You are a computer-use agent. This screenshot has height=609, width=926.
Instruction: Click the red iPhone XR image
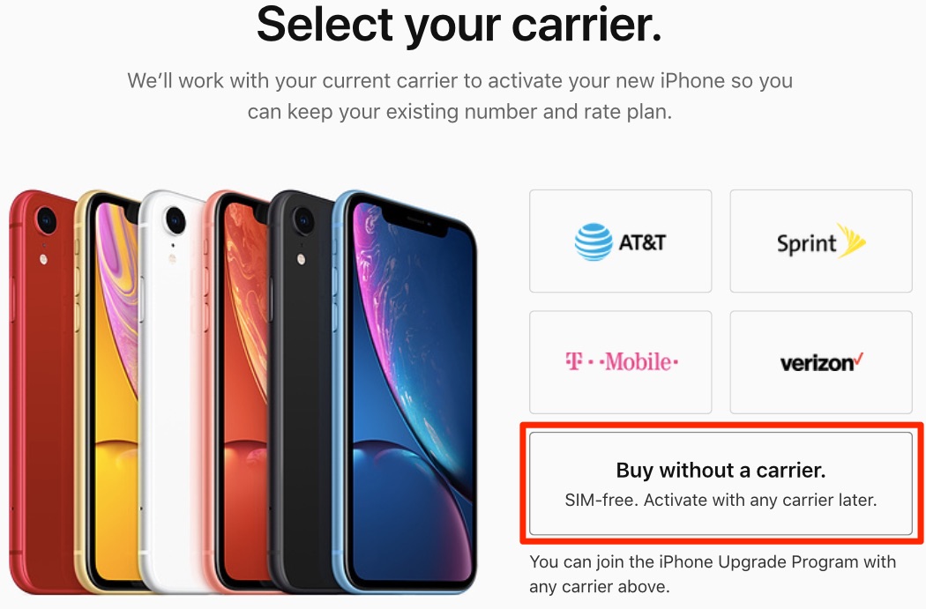coord(41,390)
